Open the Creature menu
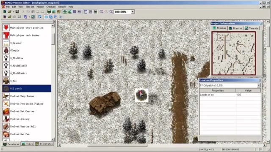The image size is (271, 152). tap(51, 7)
